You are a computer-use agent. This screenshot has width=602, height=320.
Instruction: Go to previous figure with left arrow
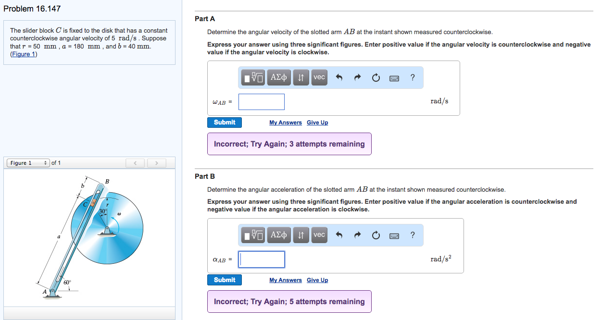[135, 163]
